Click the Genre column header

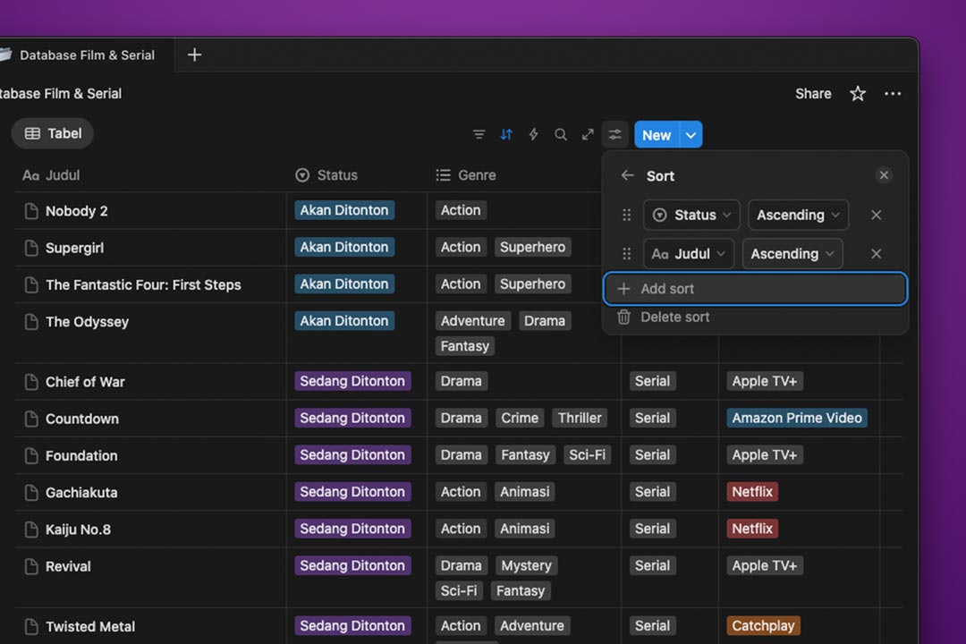coord(466,175)
